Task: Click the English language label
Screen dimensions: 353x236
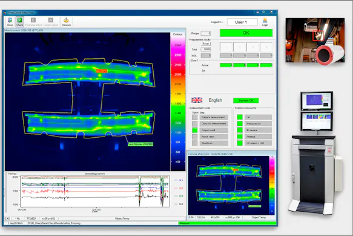Action: (x=215, y=100)
